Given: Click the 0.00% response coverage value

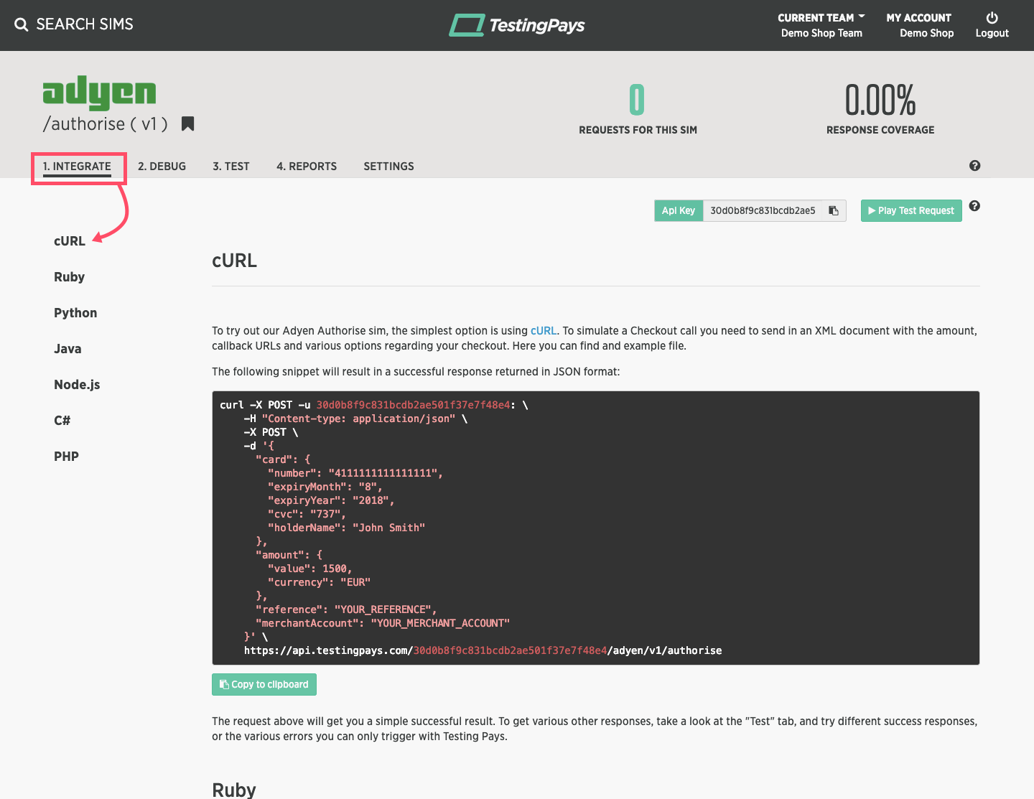Looking at the screenshot, I should (x=880, y=100).
